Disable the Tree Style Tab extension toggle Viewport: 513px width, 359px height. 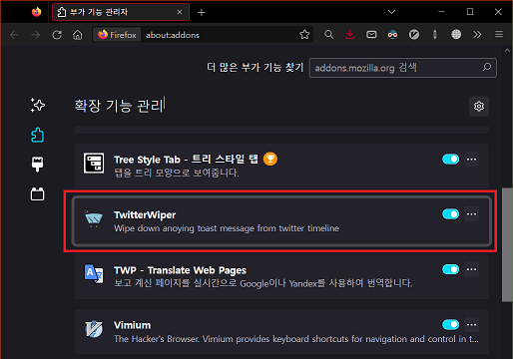[451, 159]
